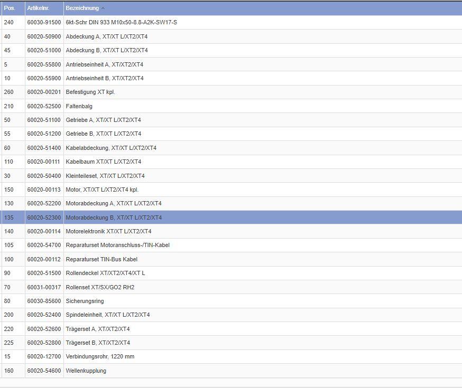Select the highlighted Motorabdeckung B row
Image resolution: width=462 pixels, height=388 pixels.
[x=114, y=217]
